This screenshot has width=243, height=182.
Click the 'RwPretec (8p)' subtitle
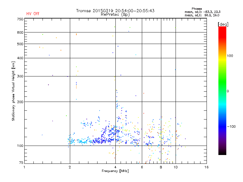115,15
